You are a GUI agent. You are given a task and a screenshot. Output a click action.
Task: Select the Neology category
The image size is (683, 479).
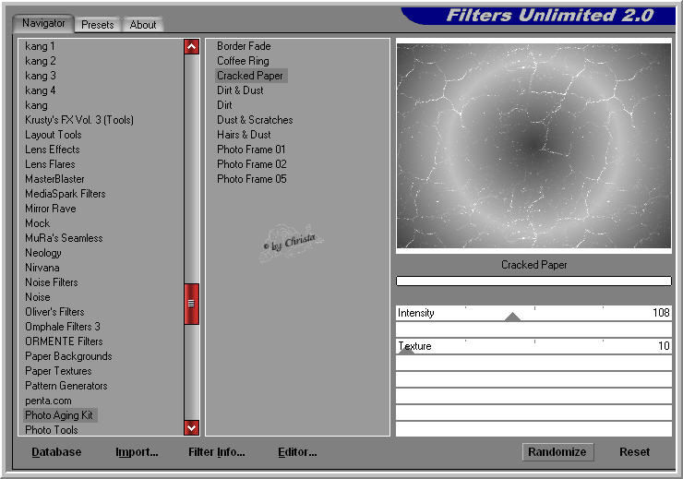click(43, 254)
